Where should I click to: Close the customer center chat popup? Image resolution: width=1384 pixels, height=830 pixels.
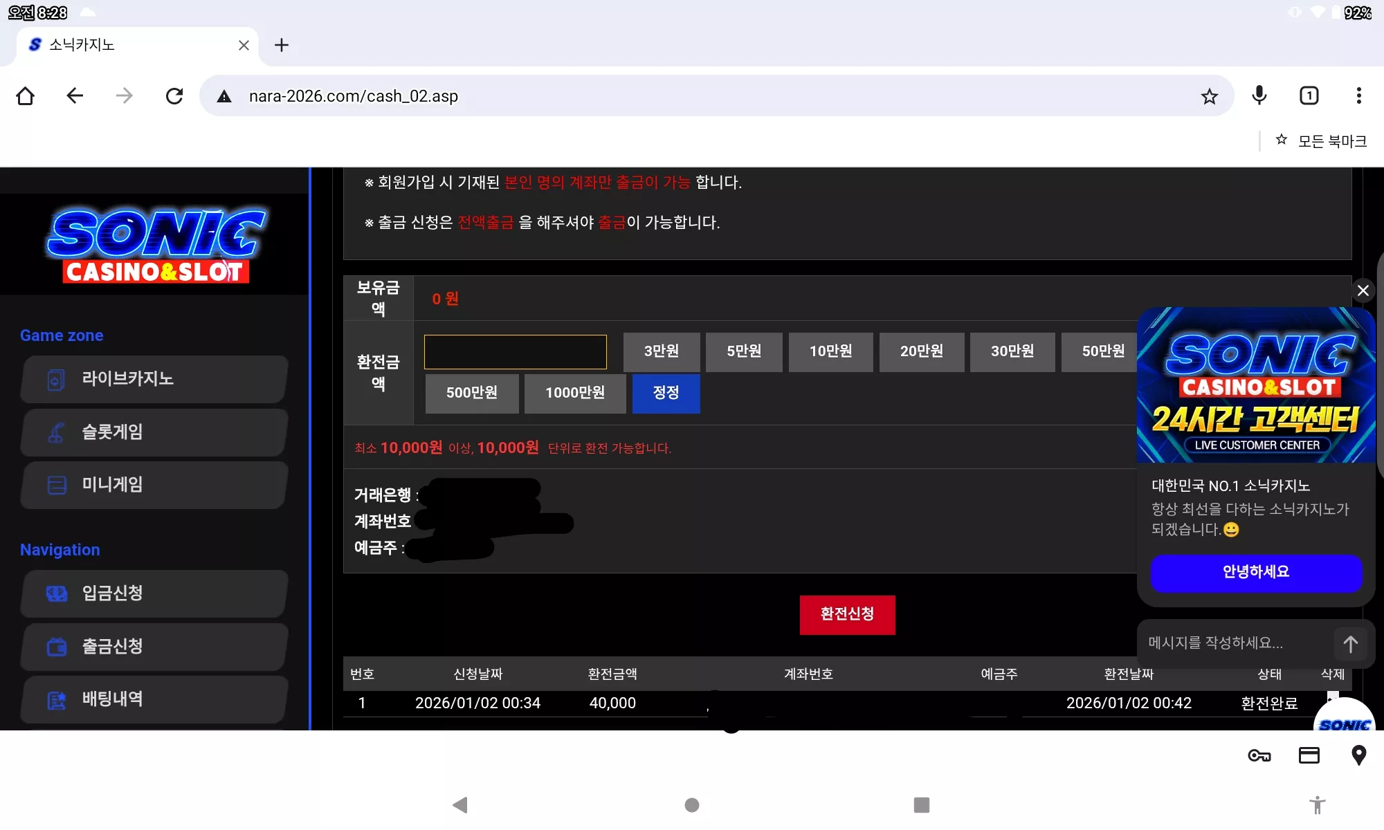(1363, 290)
